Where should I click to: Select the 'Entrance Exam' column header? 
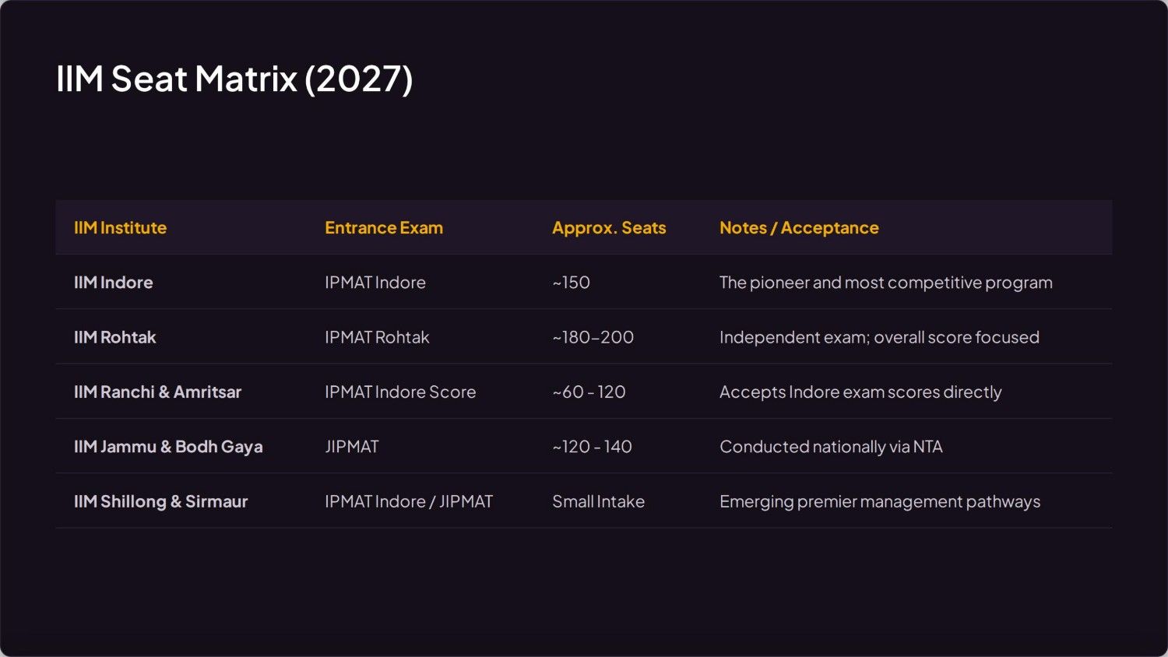tap(384, 227)
